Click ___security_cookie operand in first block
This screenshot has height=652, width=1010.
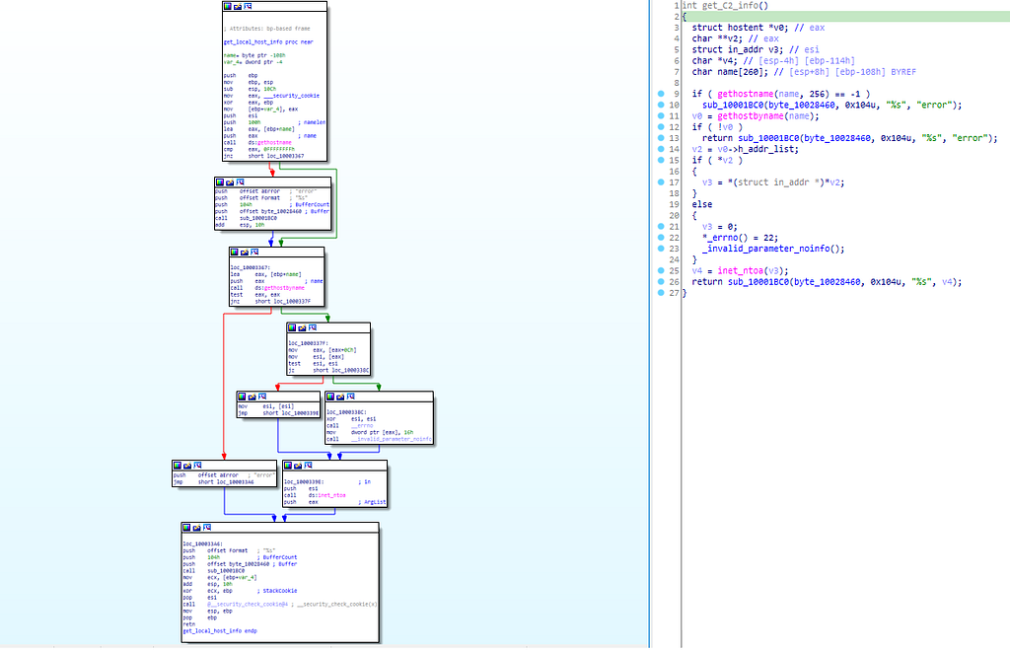pyautogui.click(x=291, y=96)
